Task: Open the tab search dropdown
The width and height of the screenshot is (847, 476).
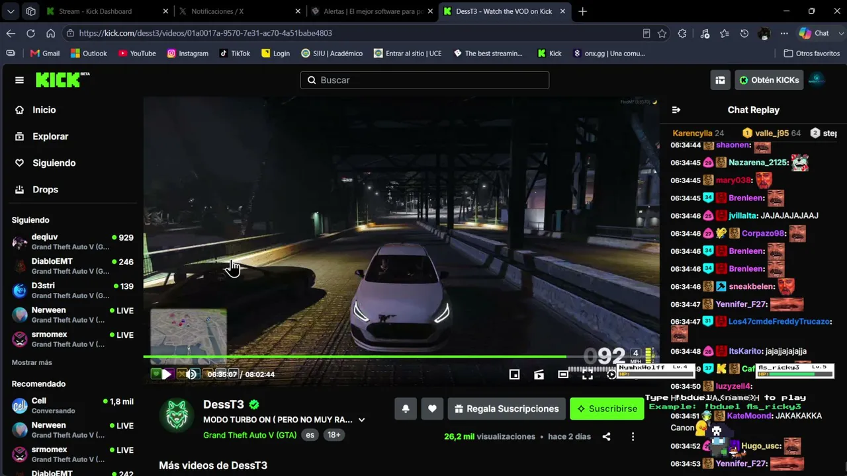Action: 11,11
